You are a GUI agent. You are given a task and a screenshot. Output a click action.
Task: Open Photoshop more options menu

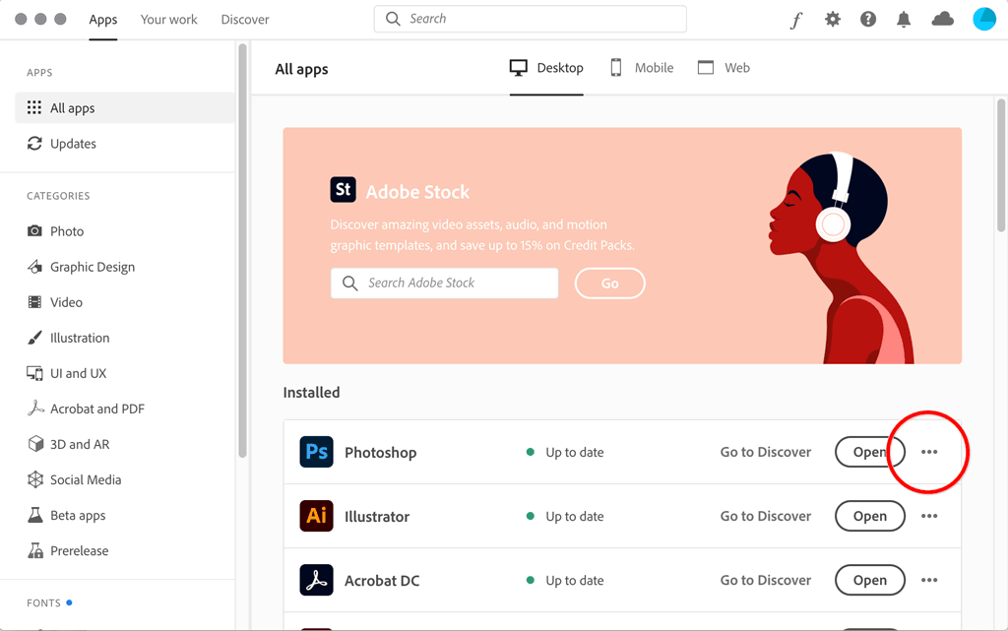(x=929, y=452)
